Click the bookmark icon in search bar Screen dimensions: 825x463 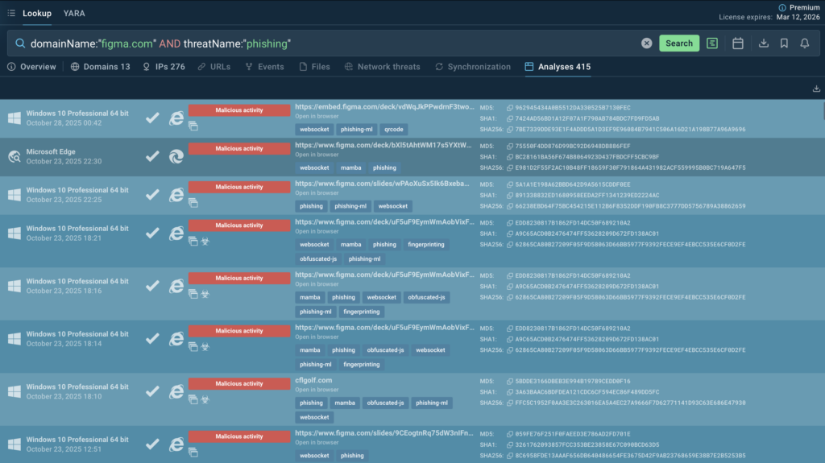coord(784,43)
